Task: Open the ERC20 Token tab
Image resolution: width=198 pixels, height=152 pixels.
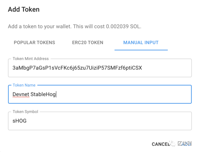Action: (88, 43)
